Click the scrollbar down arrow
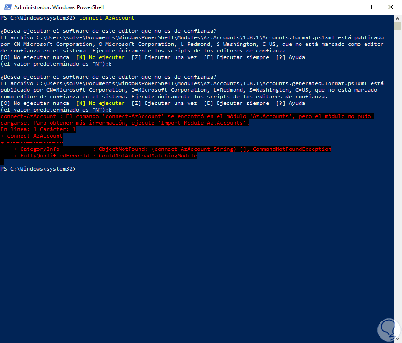The width and height of the screenshot is (402, 343). pos(397,339)
